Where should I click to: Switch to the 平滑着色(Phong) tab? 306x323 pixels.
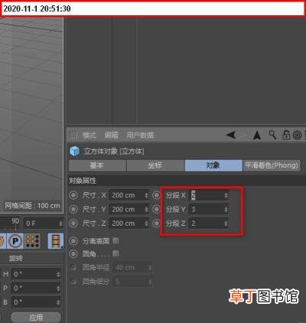pos(272,165)
